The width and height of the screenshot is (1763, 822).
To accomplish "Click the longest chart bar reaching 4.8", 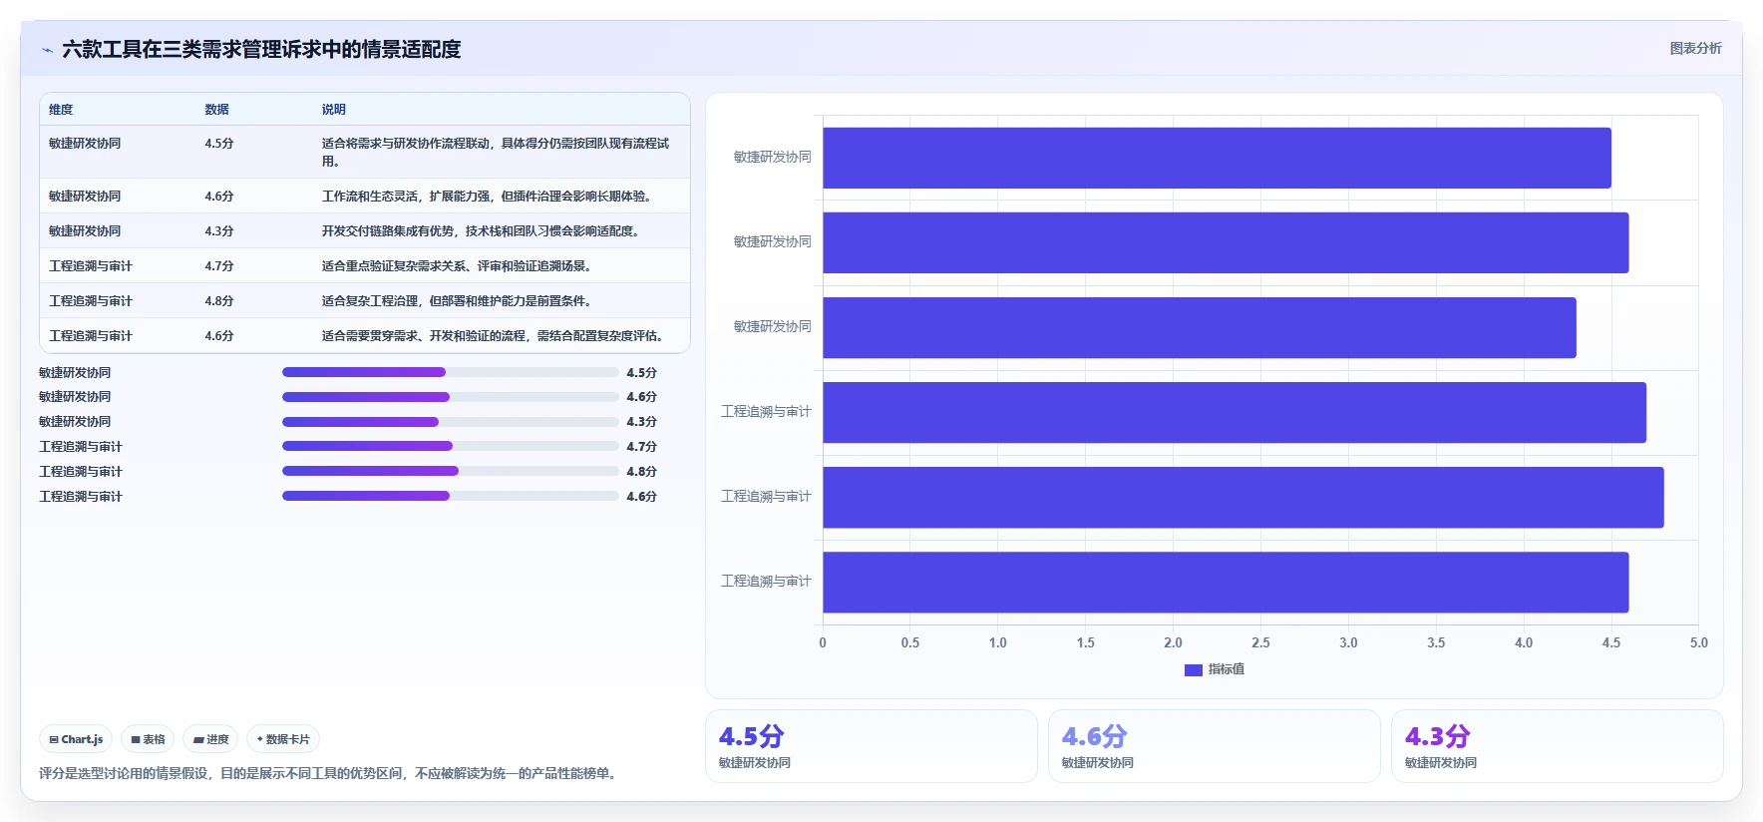I will pos(1242,498).
